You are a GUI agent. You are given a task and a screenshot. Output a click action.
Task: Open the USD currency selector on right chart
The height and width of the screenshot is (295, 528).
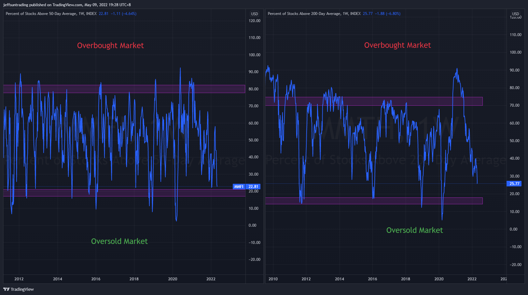(x=515, y=14)
